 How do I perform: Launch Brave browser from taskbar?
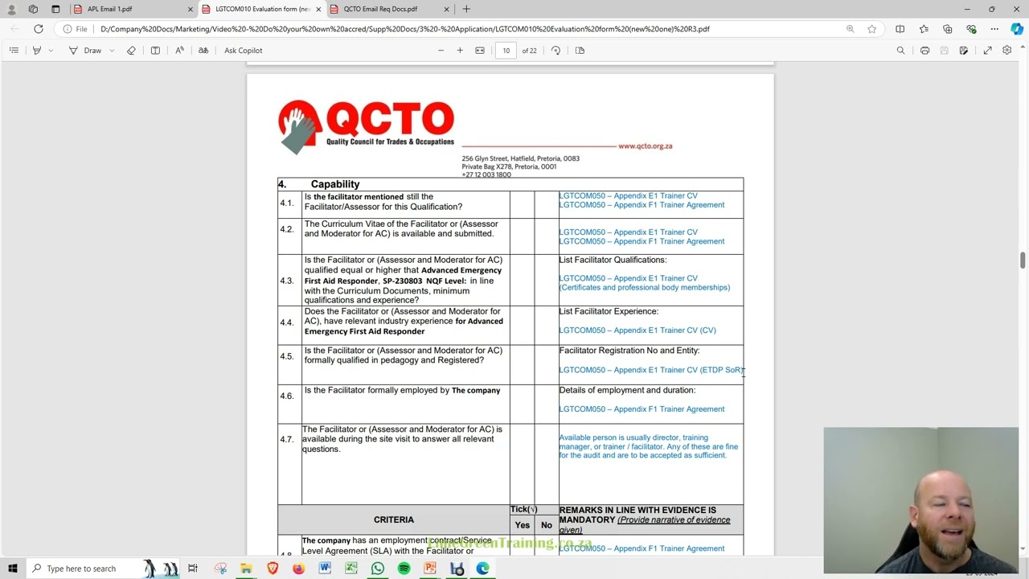coord(273,569)
